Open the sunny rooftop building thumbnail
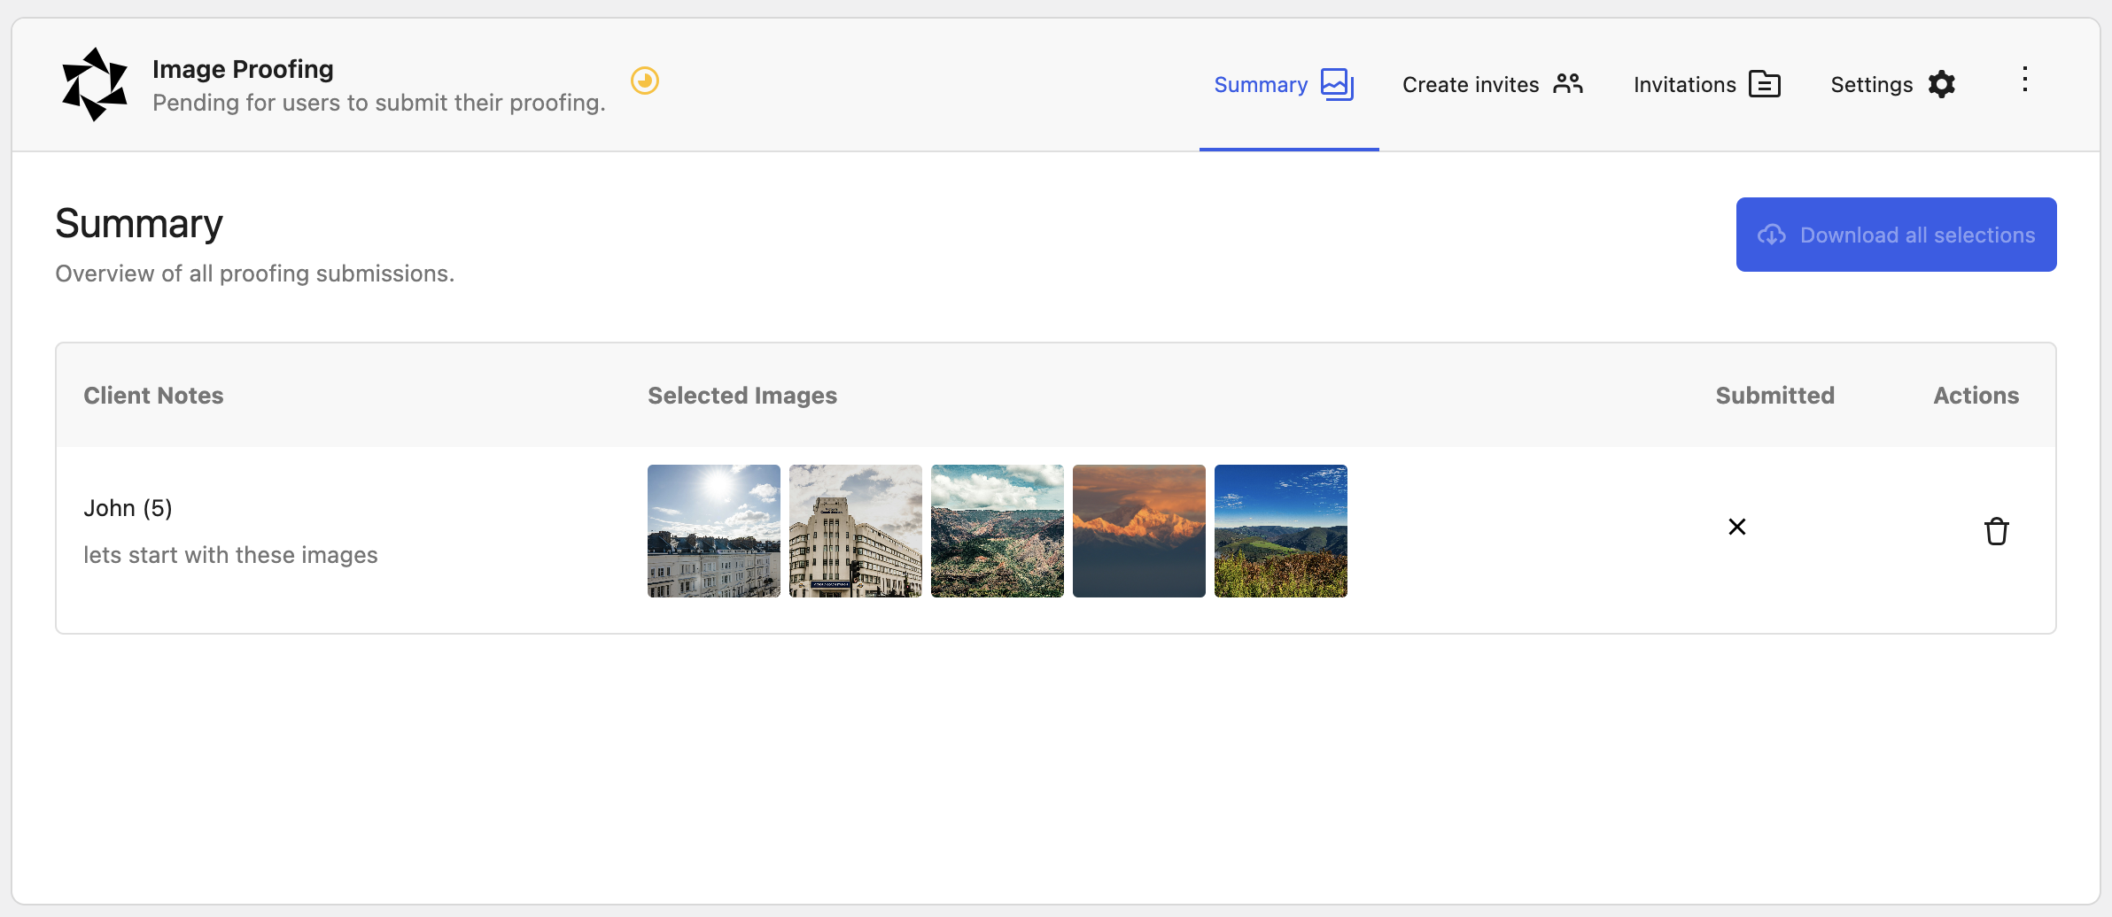The image size is (2112, 917). tap(713, 530)
